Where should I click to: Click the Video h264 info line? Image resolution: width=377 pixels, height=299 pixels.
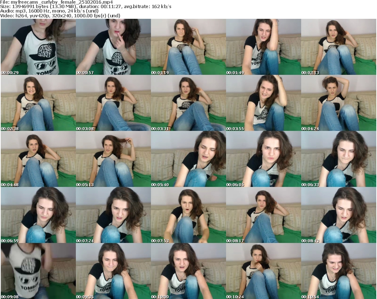(60, 15)
